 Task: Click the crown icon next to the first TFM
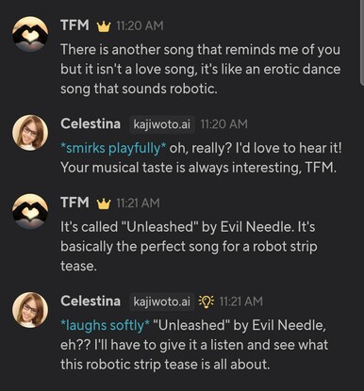click(x=104, y=26)
